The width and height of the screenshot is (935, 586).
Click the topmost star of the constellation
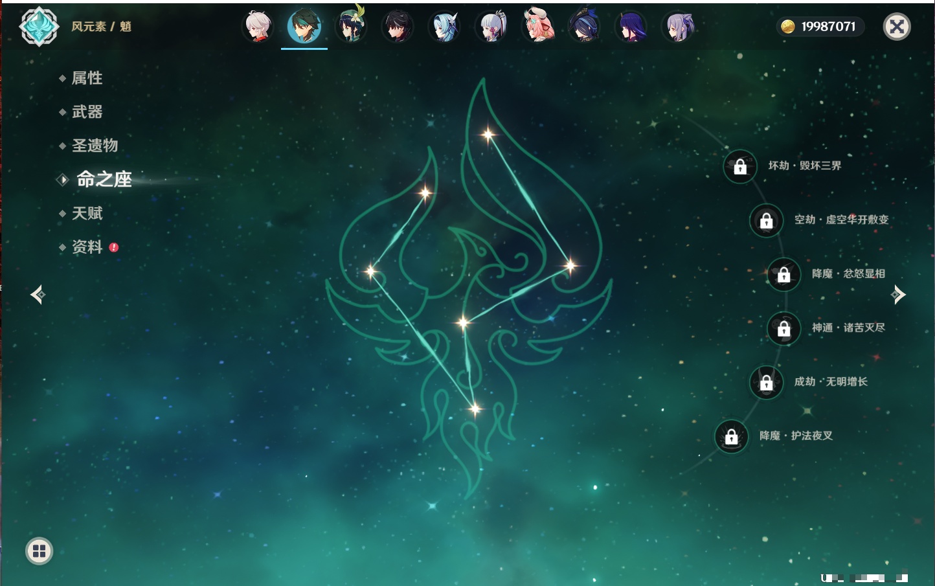[x=488, y=135]
